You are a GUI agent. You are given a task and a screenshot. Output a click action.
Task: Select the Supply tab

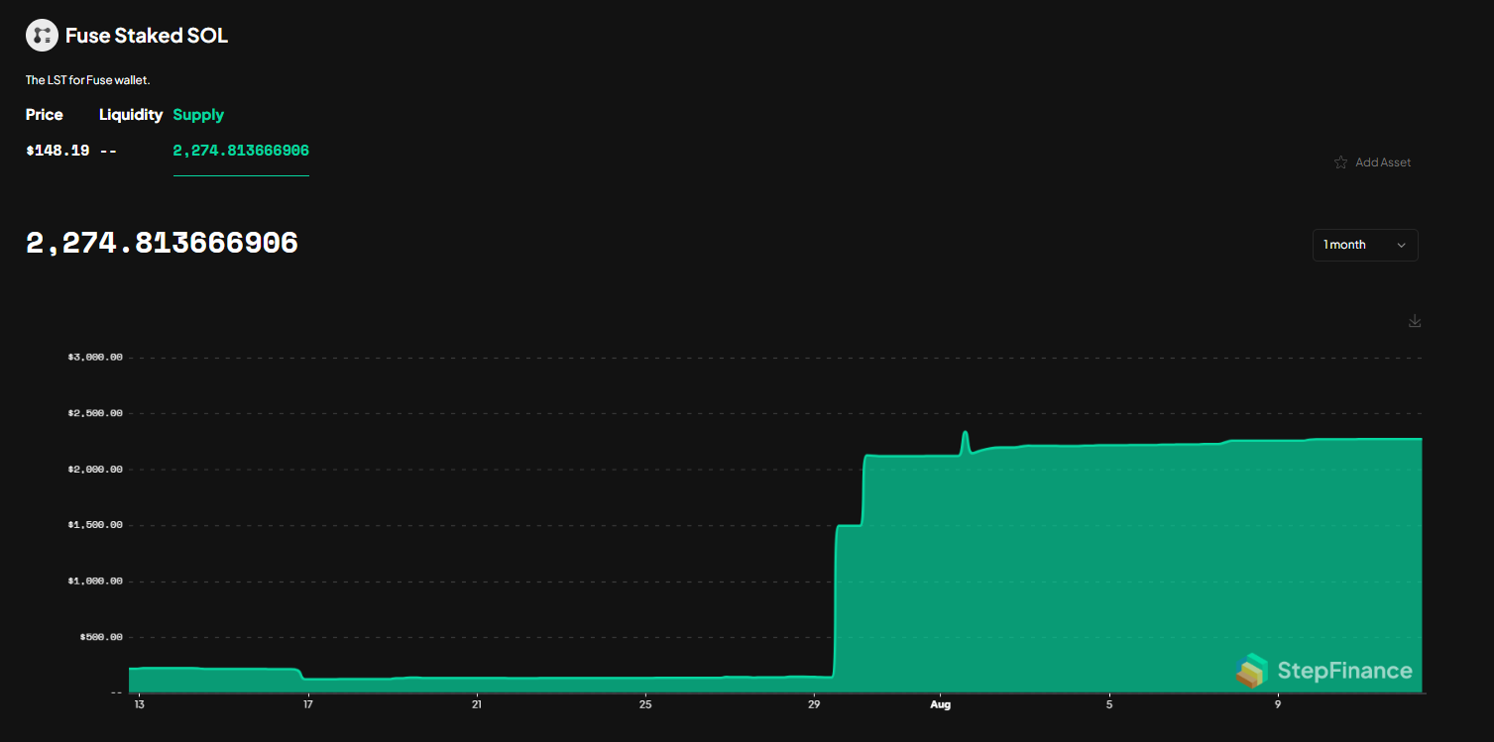click(x=198, y=115)
